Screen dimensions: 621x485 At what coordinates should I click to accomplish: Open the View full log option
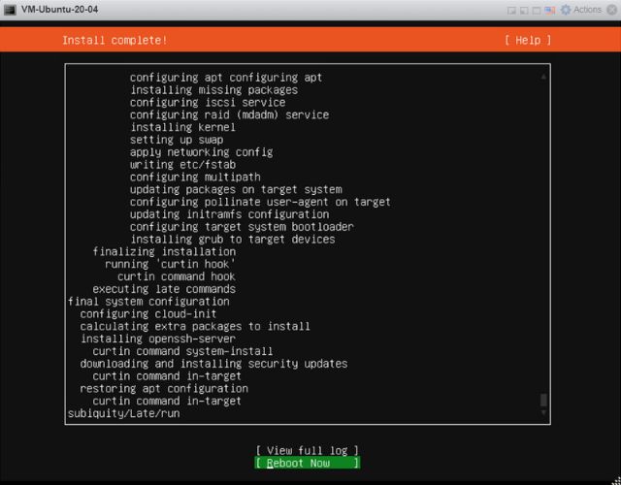pyautogui.click(x=308, y=450)
